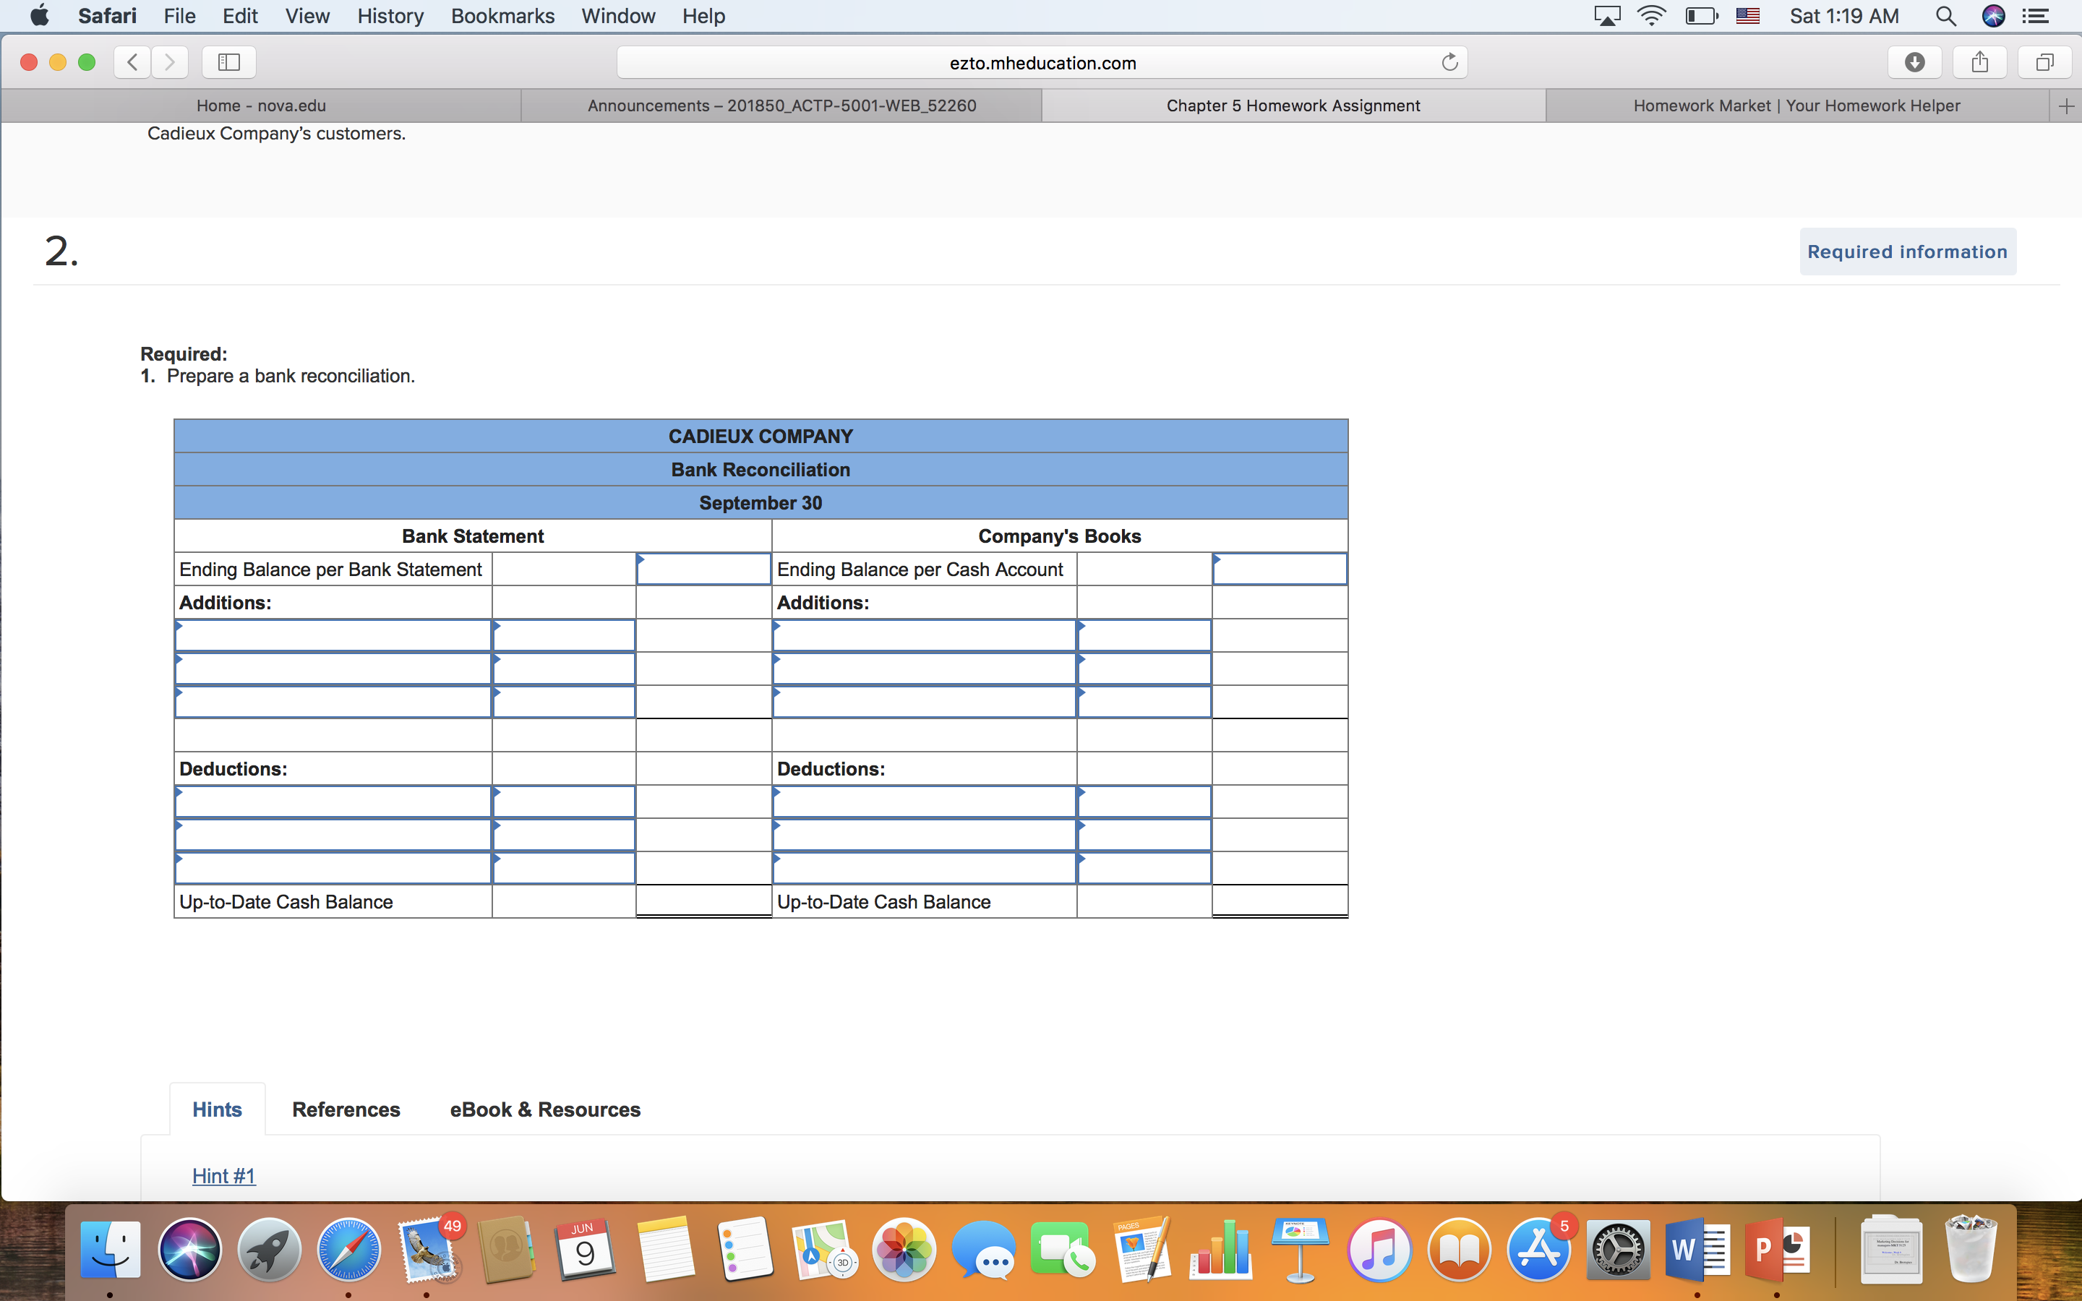Open the Safari share menu
Screen dimensions: 2082x1301
tap(1979, 62)
